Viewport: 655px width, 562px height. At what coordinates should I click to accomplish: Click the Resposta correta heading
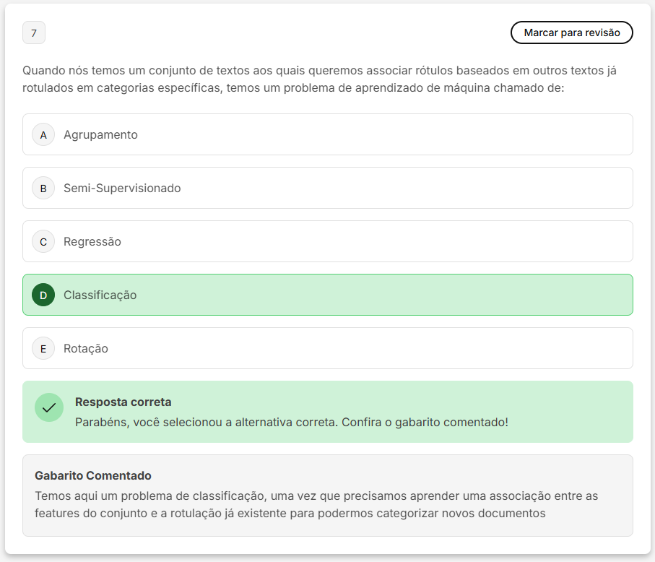tap(123, 402)
